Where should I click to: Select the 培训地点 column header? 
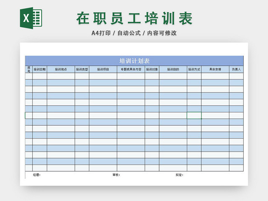61,70
